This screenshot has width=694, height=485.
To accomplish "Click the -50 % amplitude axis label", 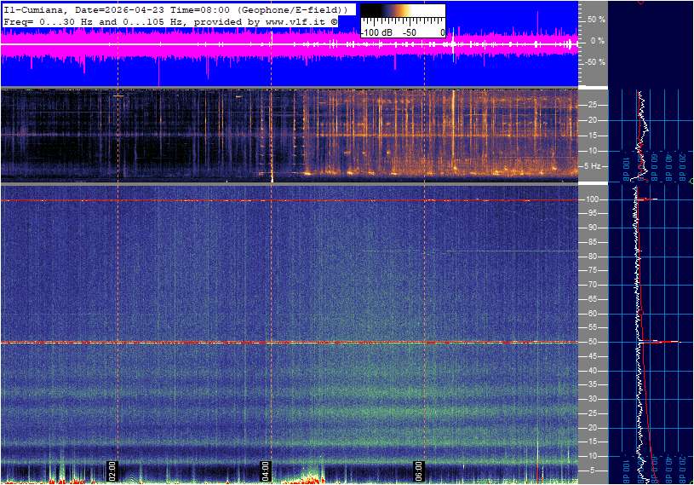I will 595,62.
